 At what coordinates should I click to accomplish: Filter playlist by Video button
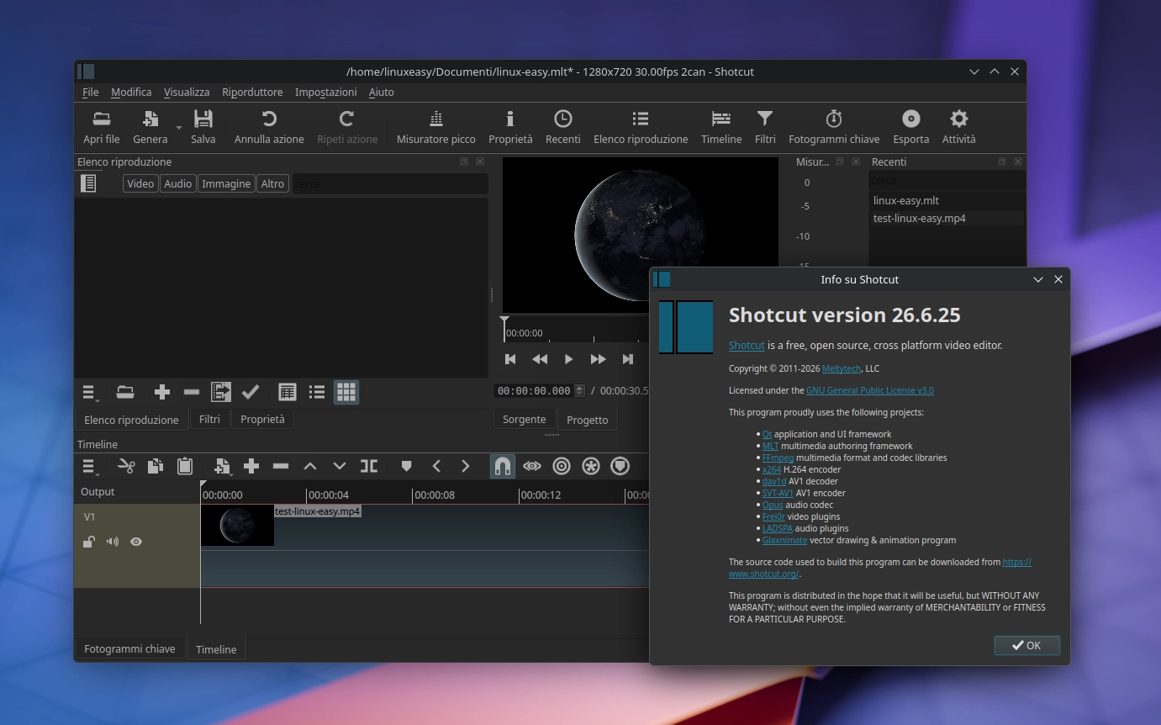coord(140,183)
